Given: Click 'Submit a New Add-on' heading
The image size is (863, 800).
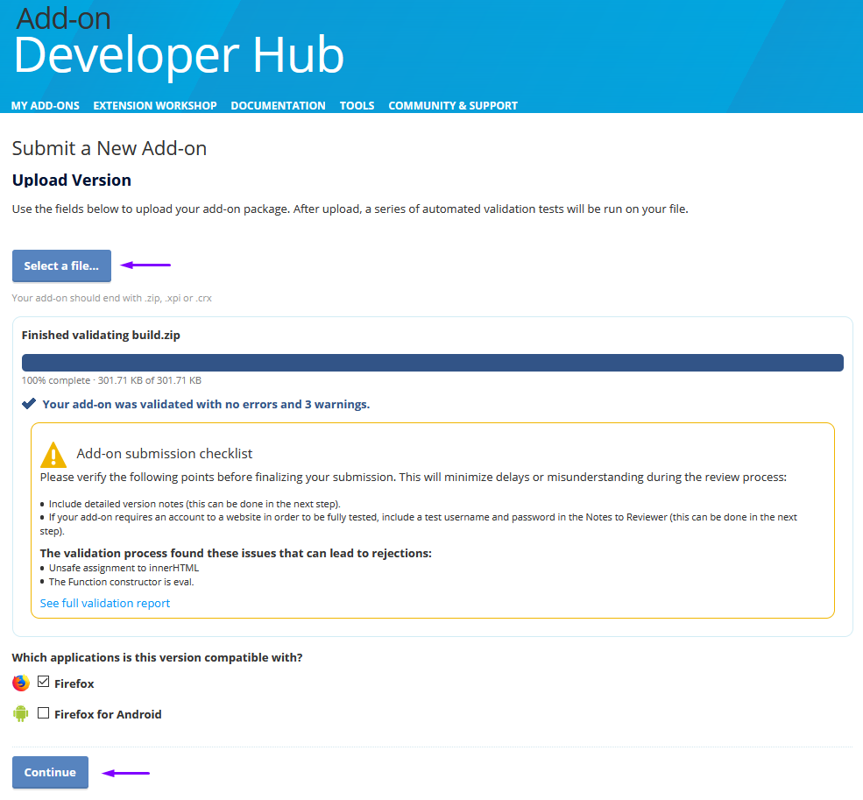Looking at the screenshot, I should (x=110, y=149).
